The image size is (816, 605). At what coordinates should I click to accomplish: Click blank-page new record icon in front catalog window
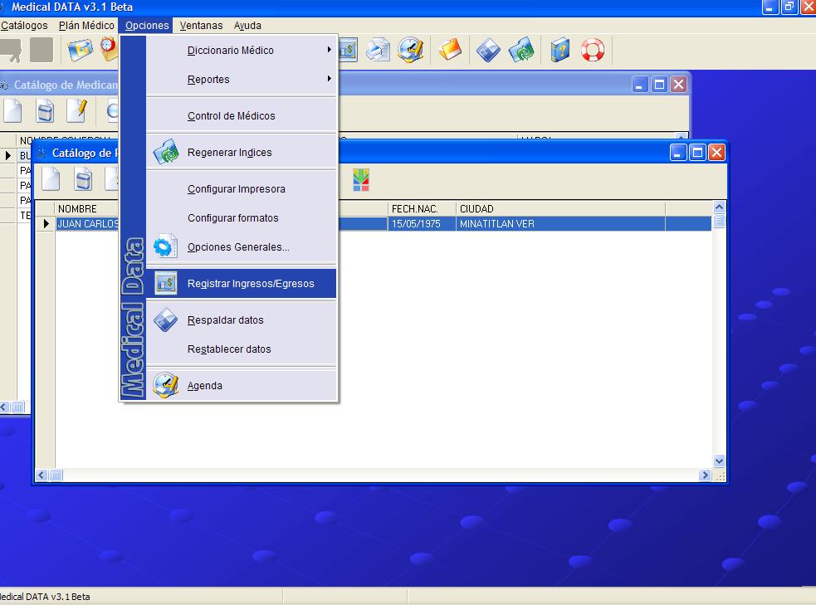point(51,179)
